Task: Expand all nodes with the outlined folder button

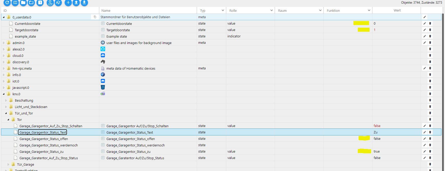Action: (31, 3)
